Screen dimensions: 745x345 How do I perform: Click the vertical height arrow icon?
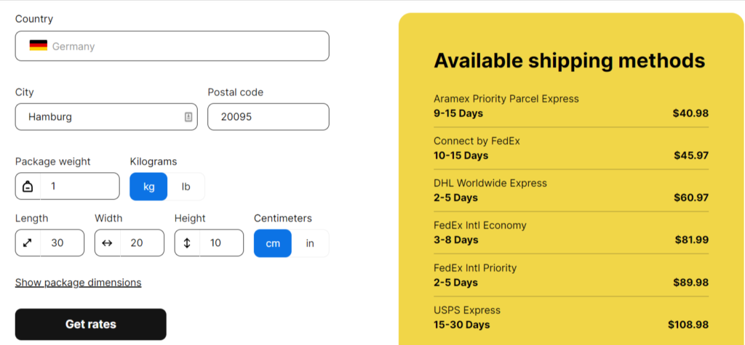187,243
